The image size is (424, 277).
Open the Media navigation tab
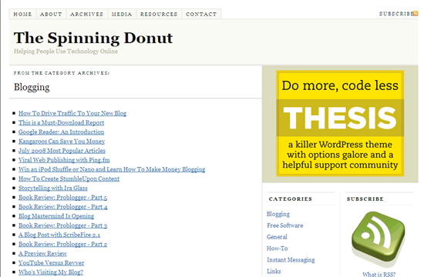tap(122, 14)
